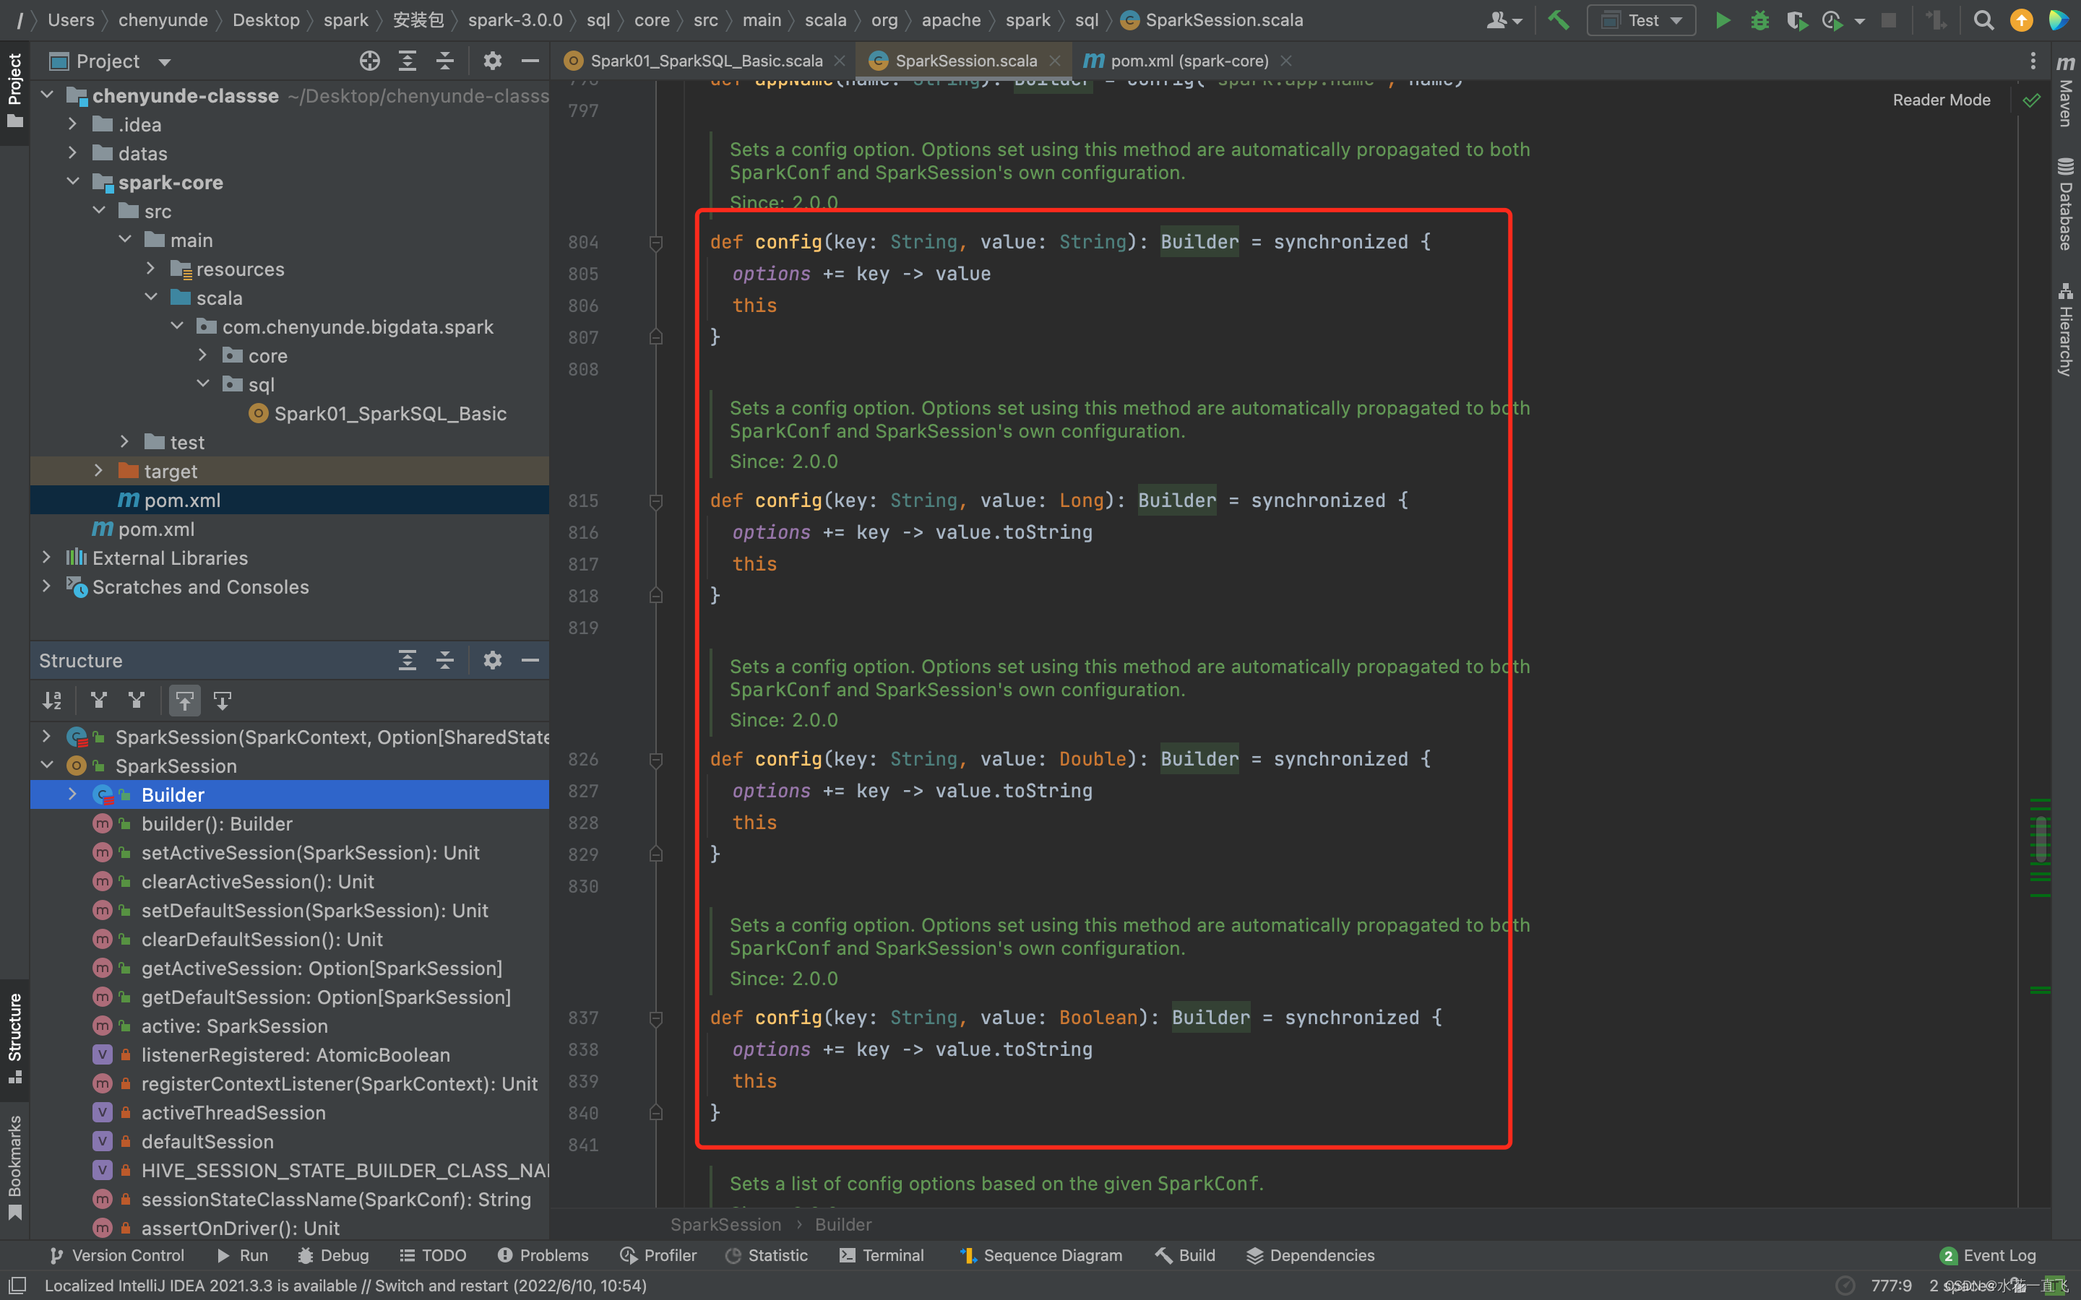2081x1300 pixels.
Task: Click the IntelliJ IDEA update status message
Action: (x=345, y=1286)
